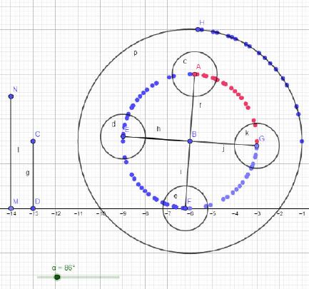
Task: Click the vertical segment labeled l
Action: pyautogui.click(x=11, y=152)
